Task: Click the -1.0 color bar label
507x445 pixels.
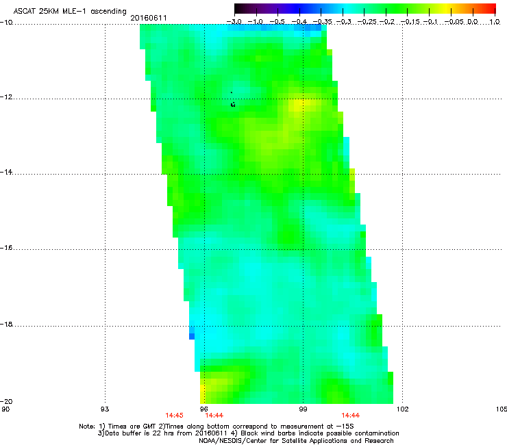Action: click(x=256, y=22)
